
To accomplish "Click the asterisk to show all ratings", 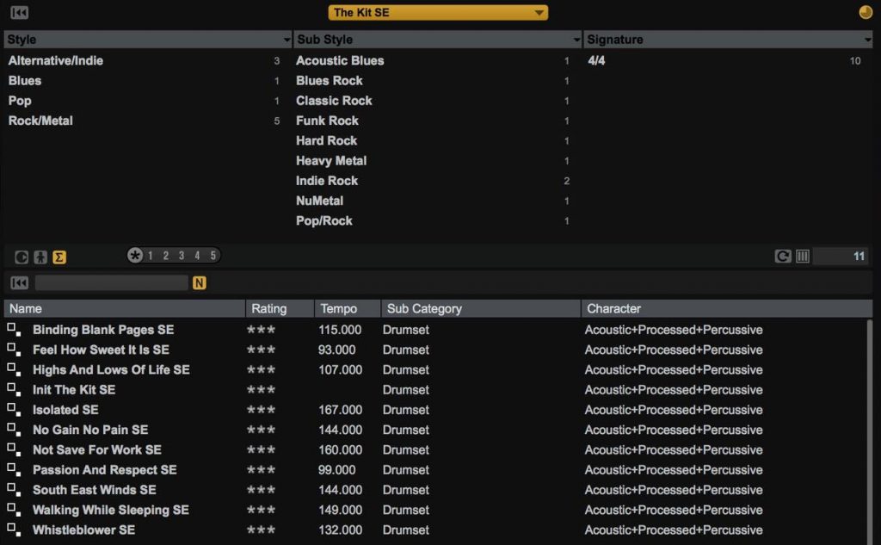I will [135, 255].
